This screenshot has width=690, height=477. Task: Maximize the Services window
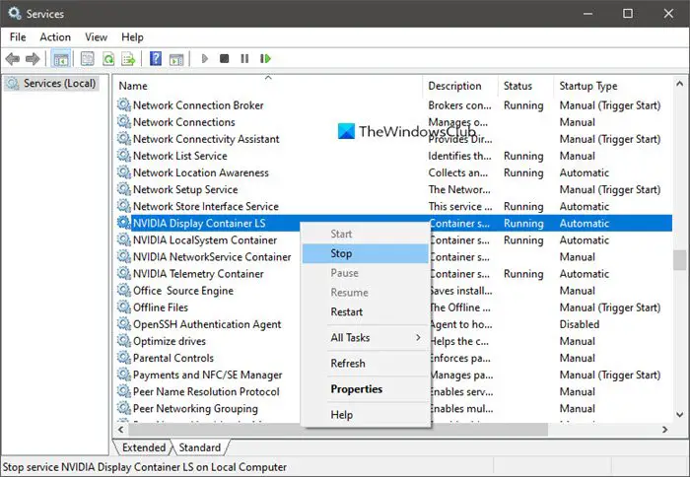click(628, 13)
